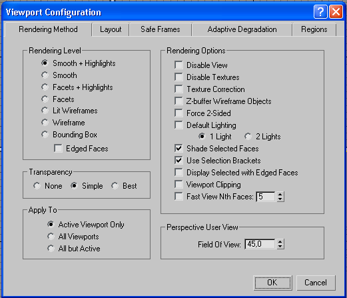Open the Safe Frames tab

(161, 29)
